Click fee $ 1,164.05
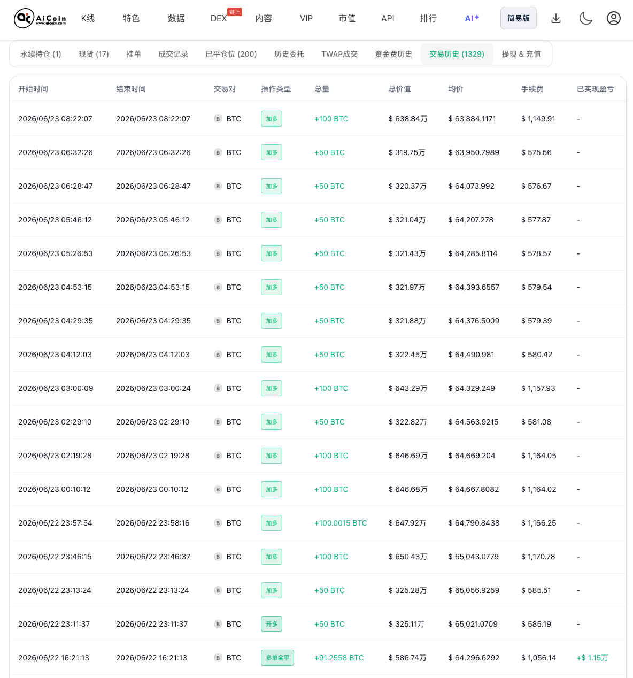 [539, 456]
